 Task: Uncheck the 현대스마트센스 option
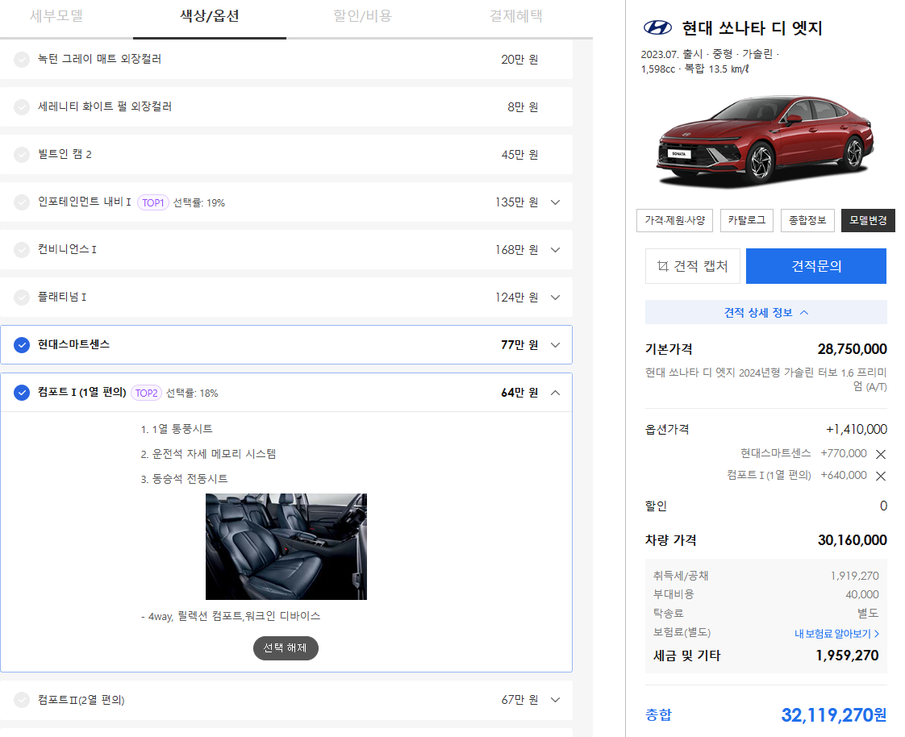pos(21,345)
